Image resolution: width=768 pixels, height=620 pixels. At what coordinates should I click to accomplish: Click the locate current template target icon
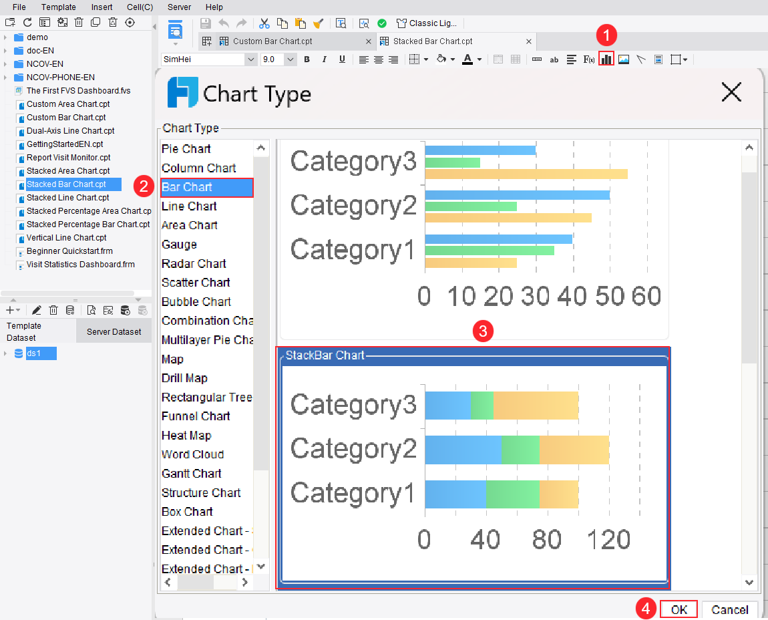coord(130,22)
